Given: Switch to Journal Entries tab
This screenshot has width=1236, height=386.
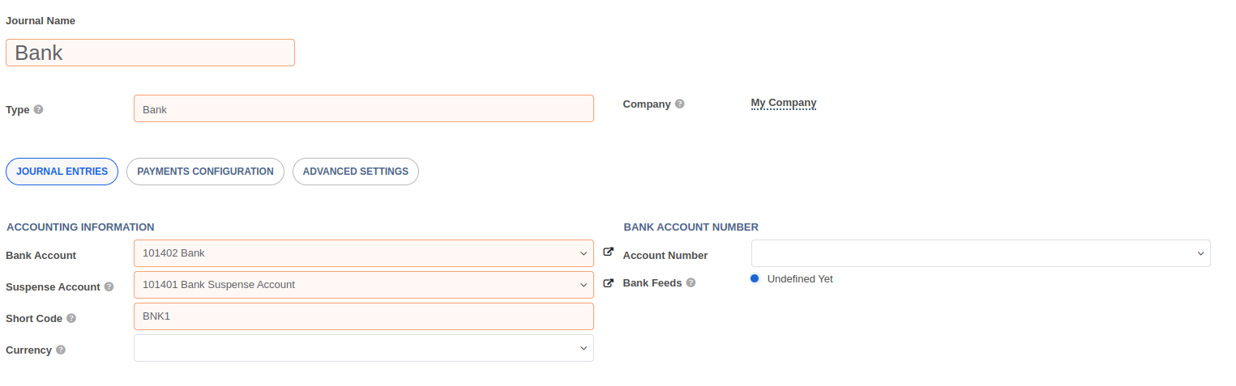Looking at the screenshot, I should pyautogui.click(x=62, y=172).
